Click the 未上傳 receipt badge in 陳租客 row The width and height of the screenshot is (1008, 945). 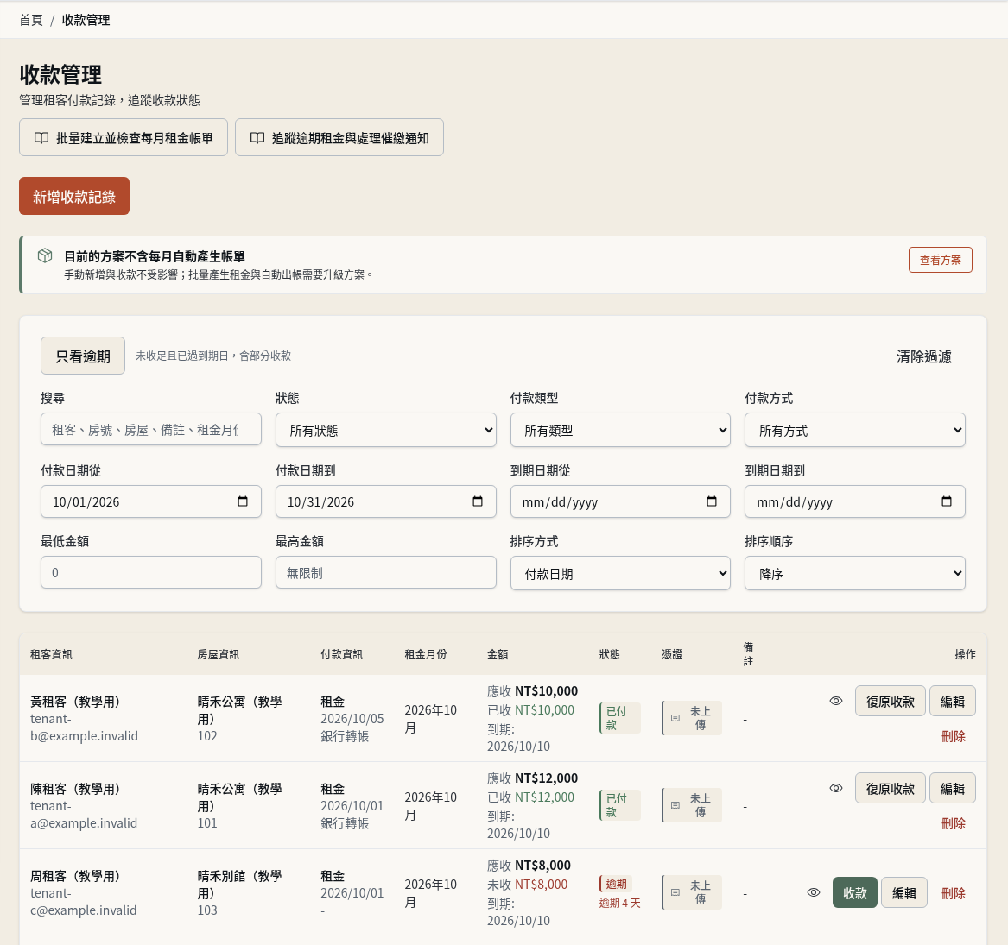pos(692,805)
